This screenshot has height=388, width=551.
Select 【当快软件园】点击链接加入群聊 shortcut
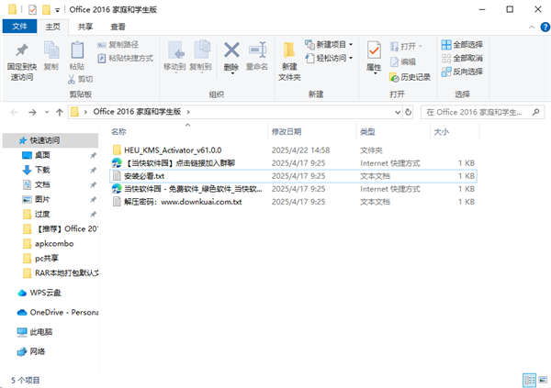(x=293, y=163)
